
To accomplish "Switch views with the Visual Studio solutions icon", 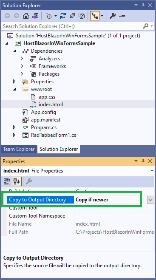I will (35, 16).
